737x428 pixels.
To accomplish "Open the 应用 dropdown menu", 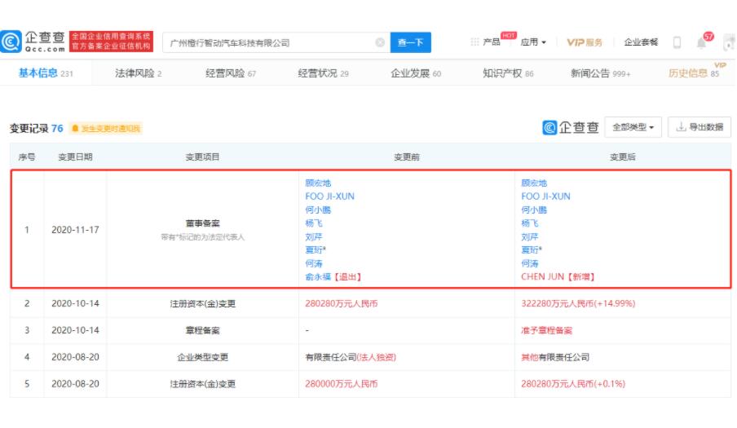I will tap(533, 42).
